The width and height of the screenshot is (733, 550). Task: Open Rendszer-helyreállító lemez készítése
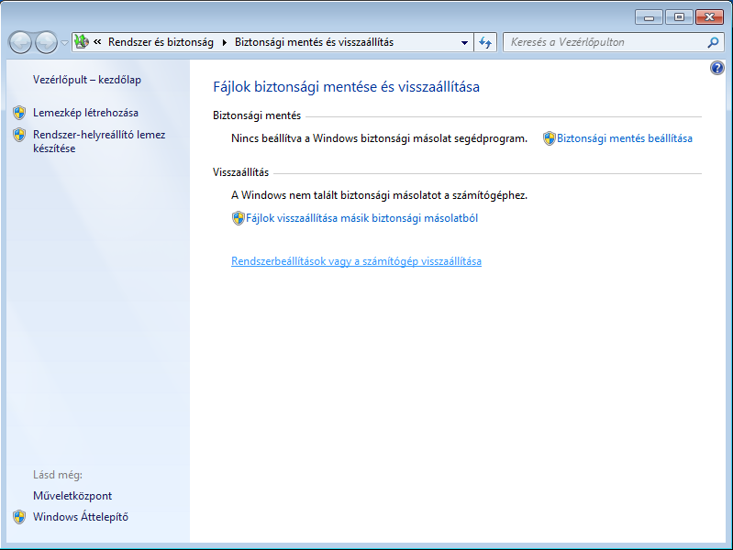[99, 141]
